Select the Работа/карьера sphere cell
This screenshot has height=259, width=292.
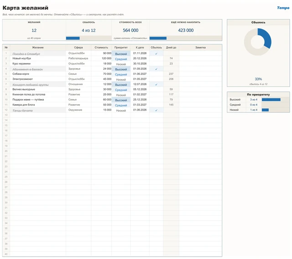click(x=78, y=58)
